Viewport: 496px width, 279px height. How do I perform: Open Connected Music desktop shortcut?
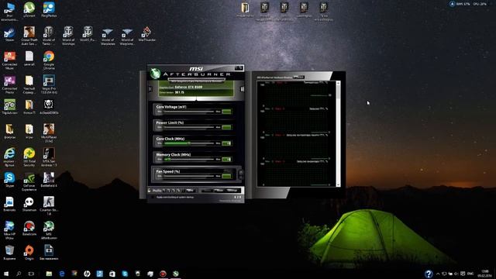tap(9, 60)
